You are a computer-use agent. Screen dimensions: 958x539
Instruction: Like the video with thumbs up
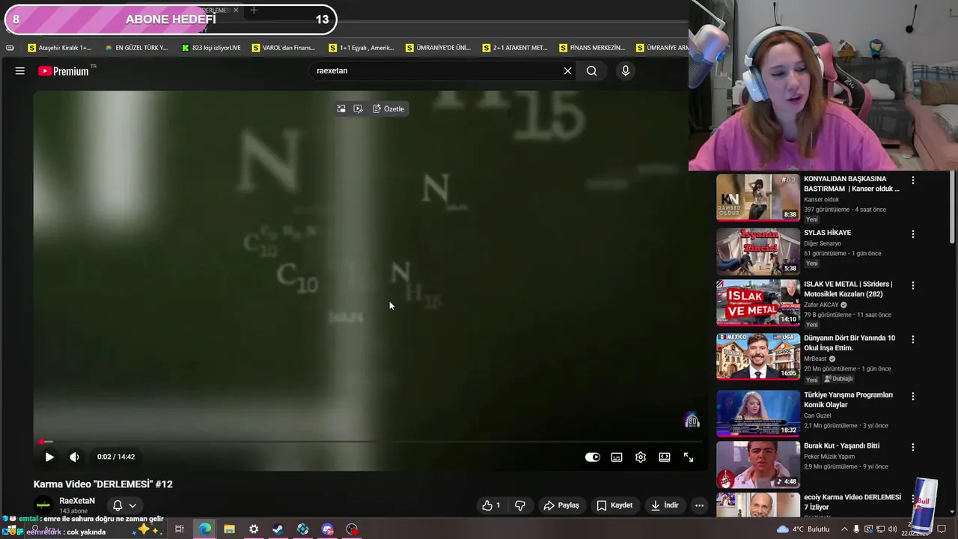point(492,505)
